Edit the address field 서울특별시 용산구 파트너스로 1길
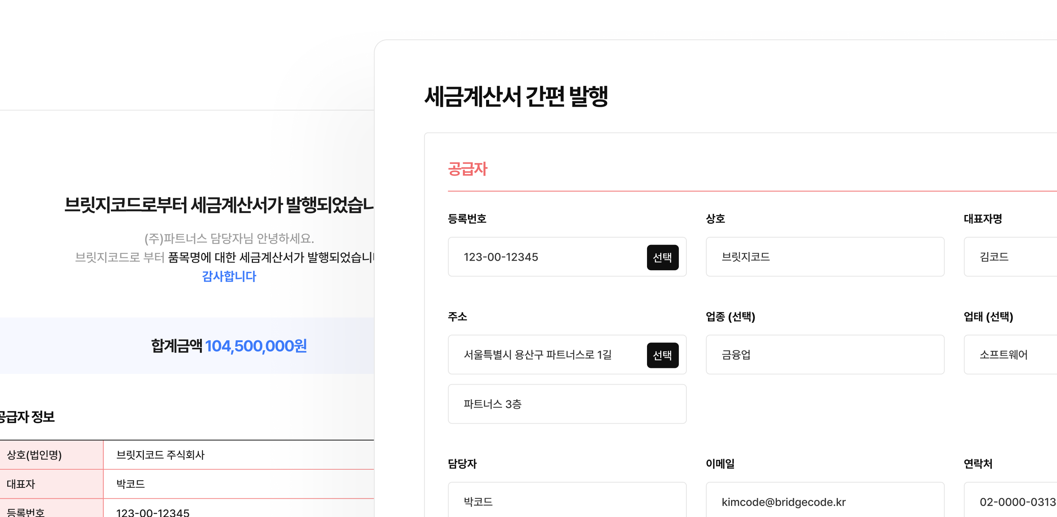 (x=567, y=355)
